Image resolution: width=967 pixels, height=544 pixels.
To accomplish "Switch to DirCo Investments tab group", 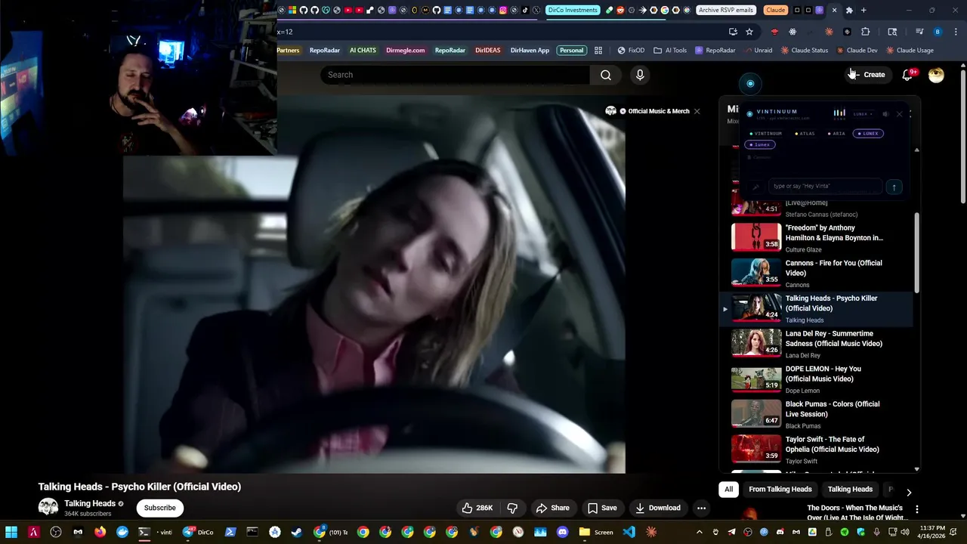I will [x=573, y=10].
